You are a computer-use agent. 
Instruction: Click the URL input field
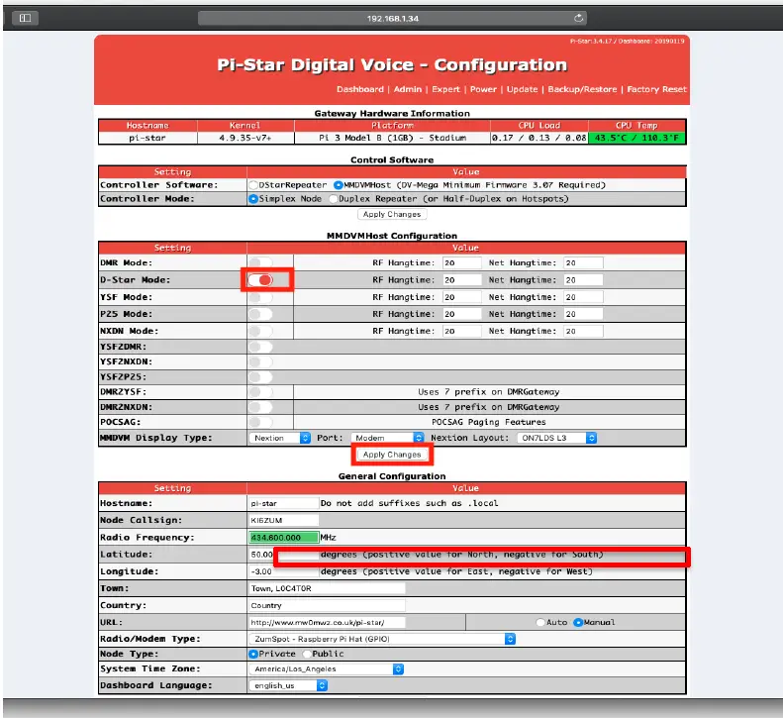coord(327,622)
